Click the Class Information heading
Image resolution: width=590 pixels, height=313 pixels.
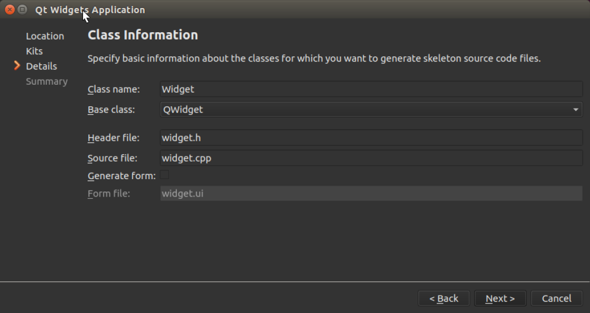point(142,35)
